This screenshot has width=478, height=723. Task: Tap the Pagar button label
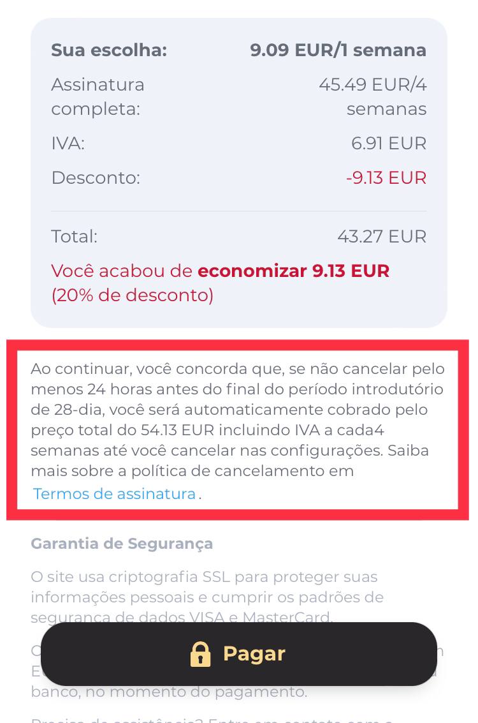(x=254, y=654)
